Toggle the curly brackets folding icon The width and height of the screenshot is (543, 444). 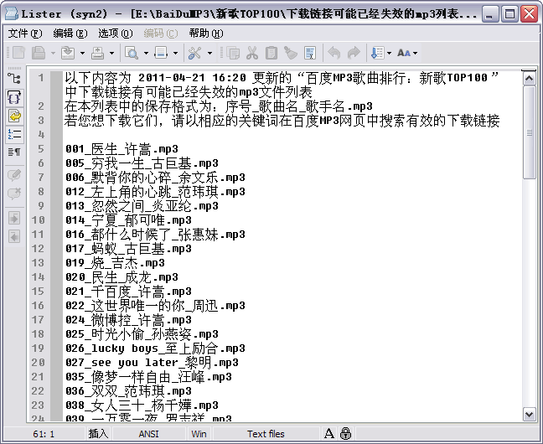coord(14,98)
